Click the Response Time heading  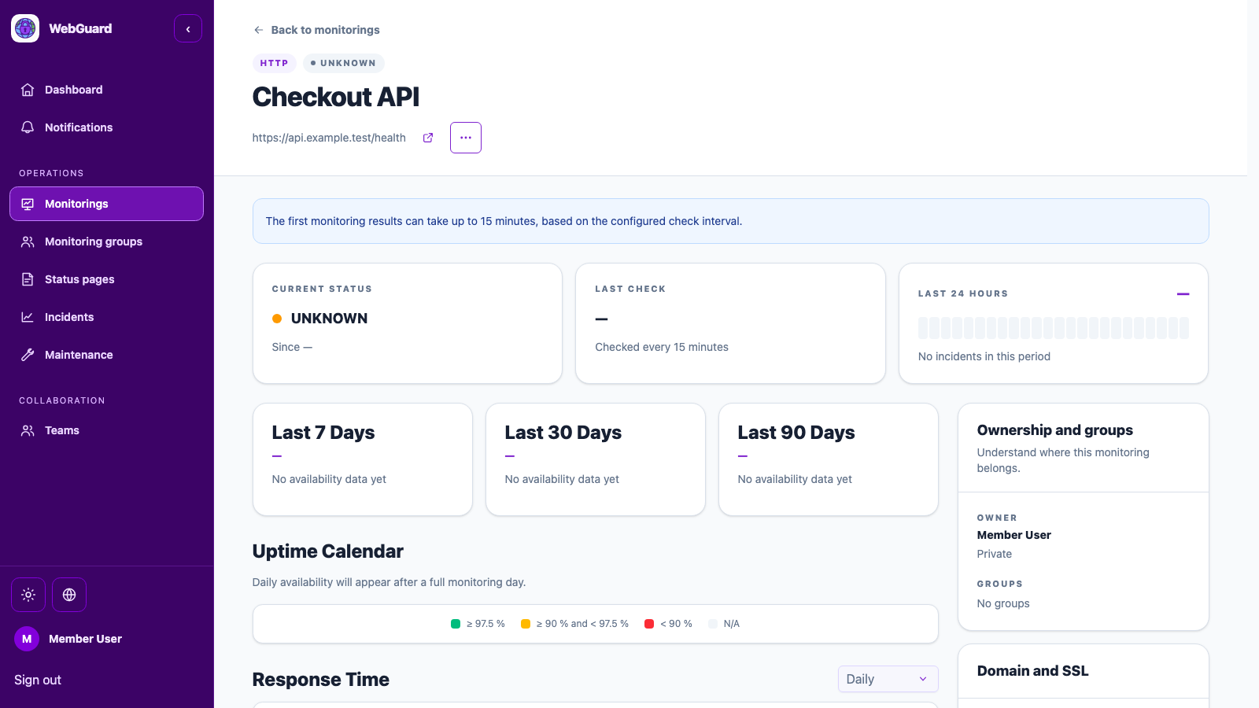coord(321,680)
